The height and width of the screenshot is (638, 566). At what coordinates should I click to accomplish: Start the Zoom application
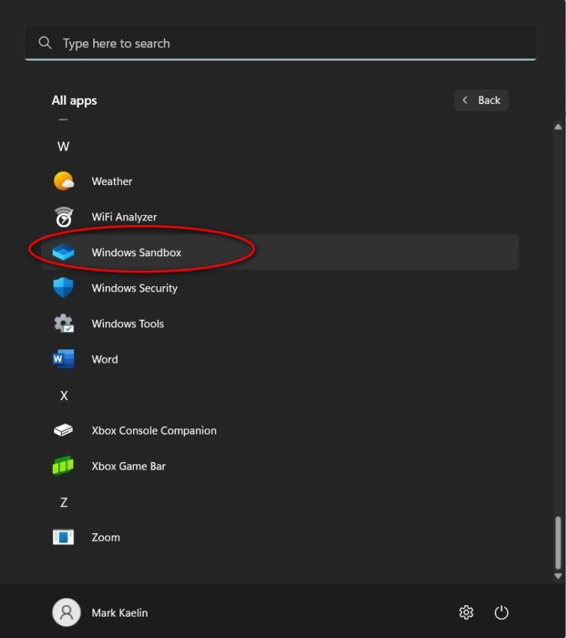tap(106, 537)
